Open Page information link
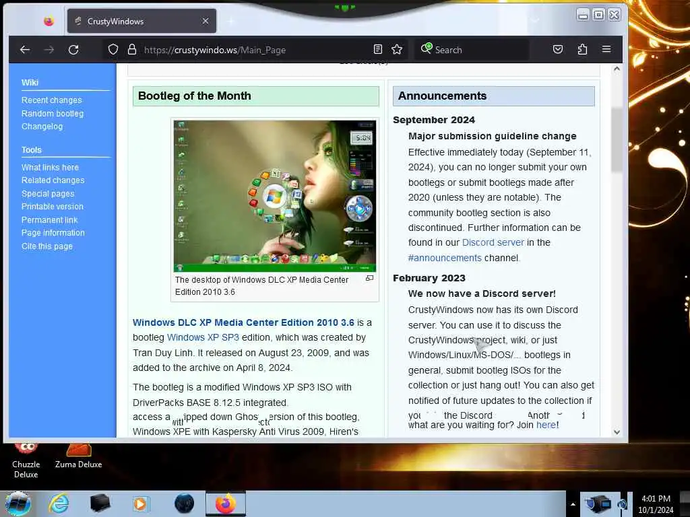Viewport: 690px width, 517px height. click(x=53, y=233)
